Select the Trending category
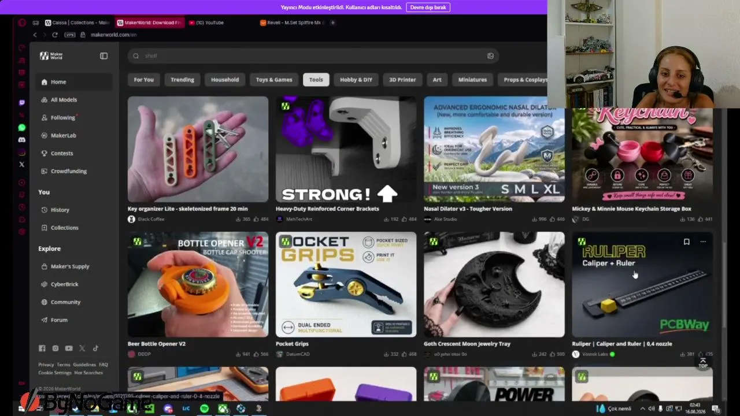The width and height of the screenshot is (740, 416). click(x=182, y=80)
